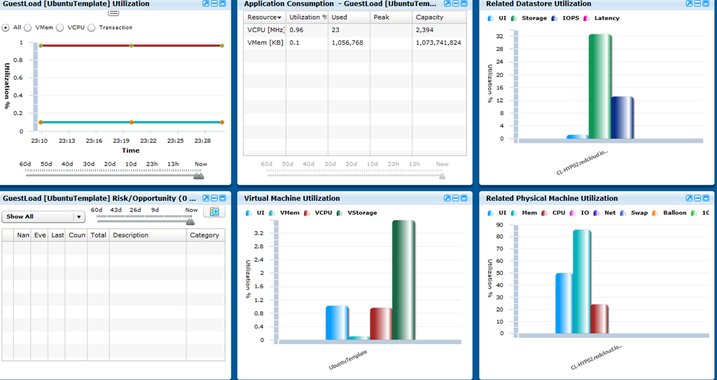Select the VCPU [MHz] table row cell
Screen dimensions: 717x380
[x=265, y=29]
